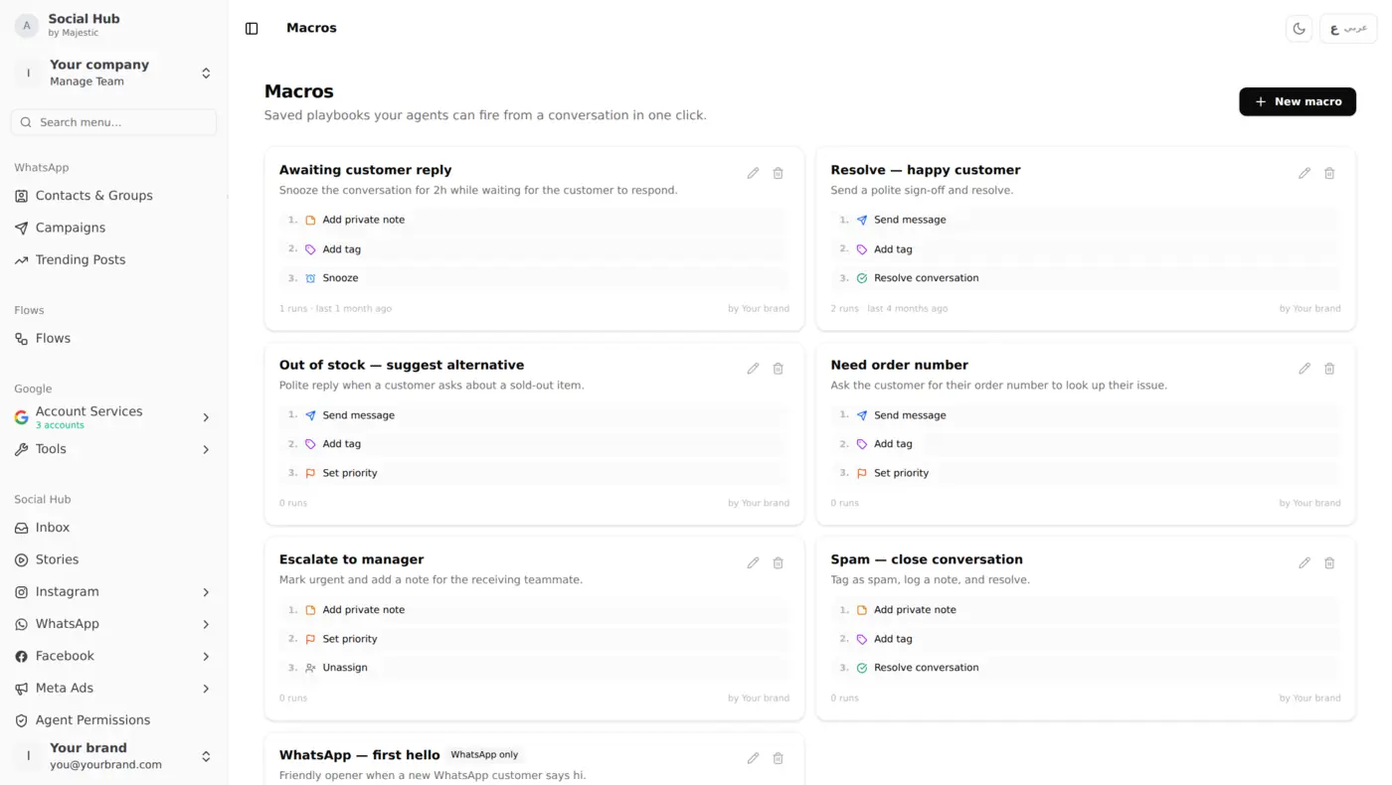Click Send message step in Resolve — happy customer
The height and width of the screenshot is (785, 1392).
1086,220
